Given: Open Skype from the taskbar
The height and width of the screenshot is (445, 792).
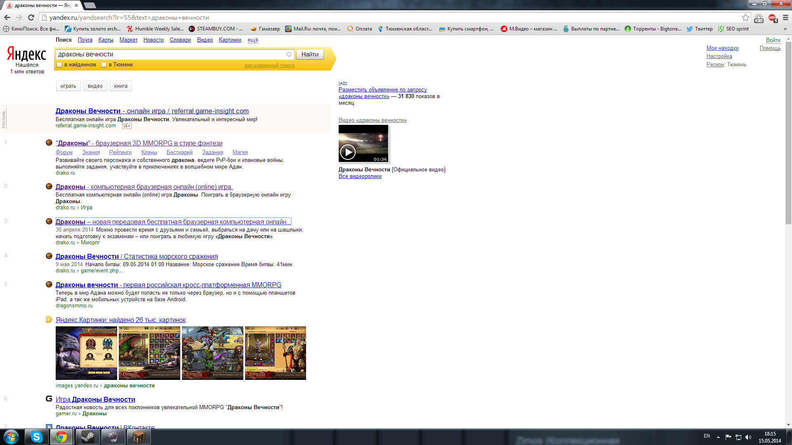Looking at the screenshot, I should click(37, 437).
